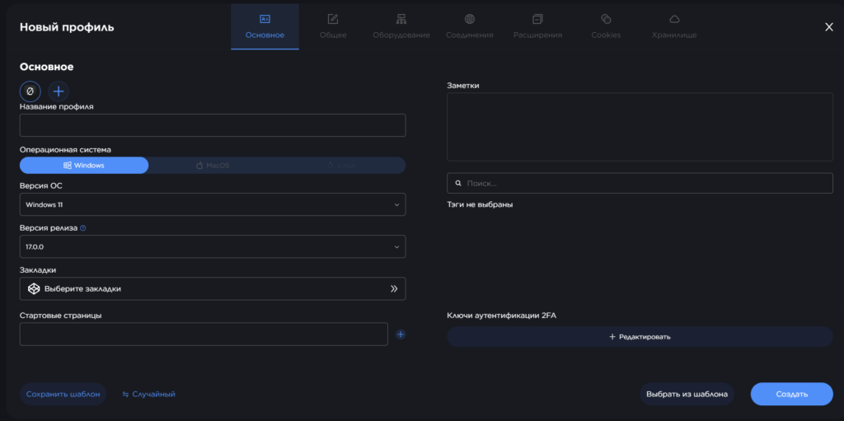Close the Новый профиль dialog

[x=829, y=27]
